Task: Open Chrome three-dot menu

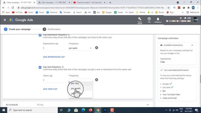Action: click(x=198, y=8)
